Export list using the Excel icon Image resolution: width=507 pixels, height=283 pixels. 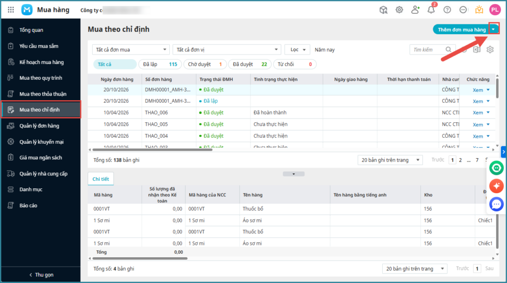[x=477, y=50]
